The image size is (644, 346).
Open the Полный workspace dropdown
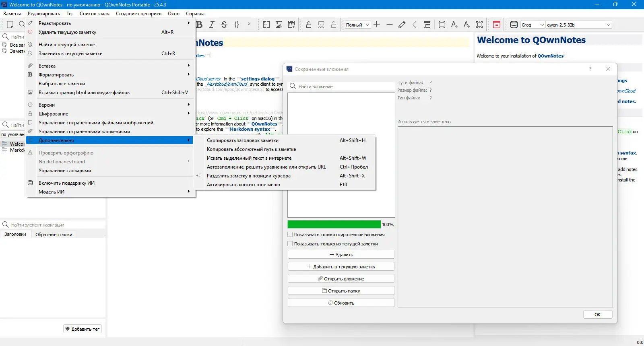click(357, 25)
